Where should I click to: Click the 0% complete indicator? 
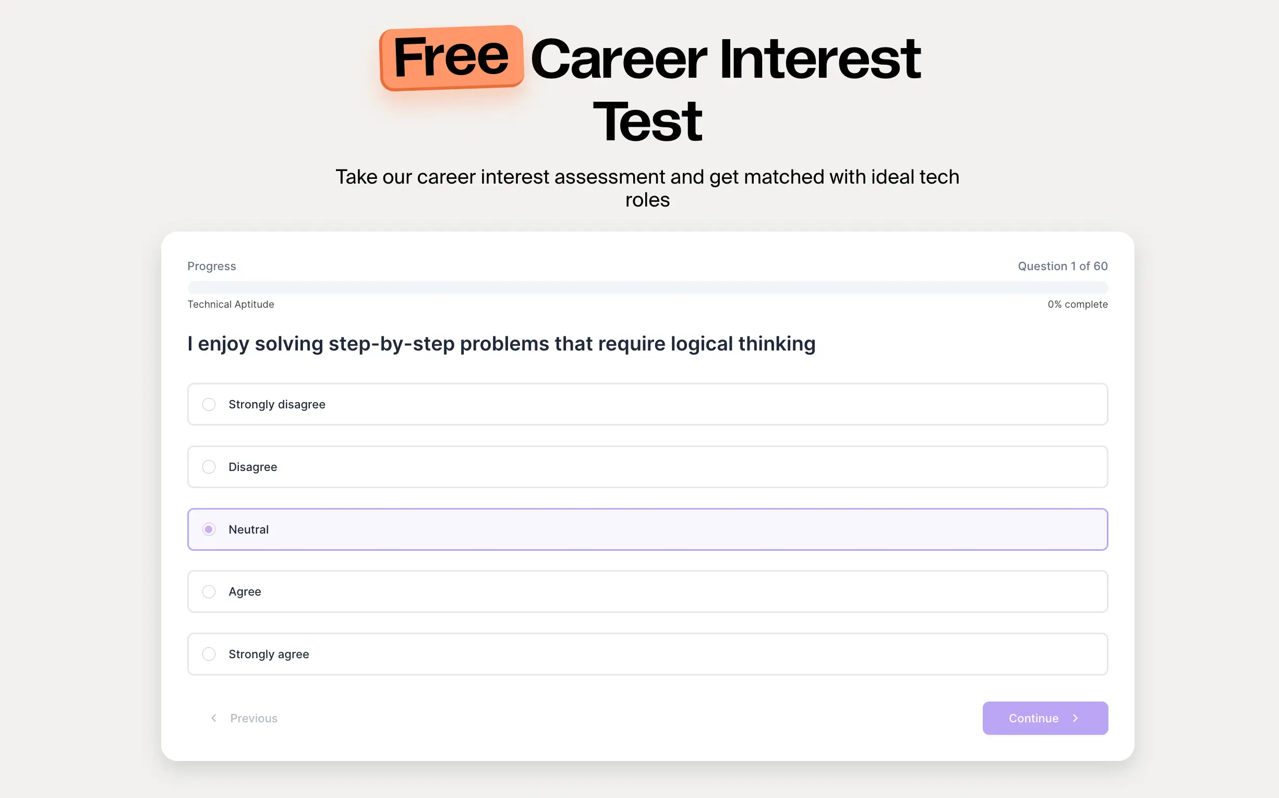[1077, 305]
